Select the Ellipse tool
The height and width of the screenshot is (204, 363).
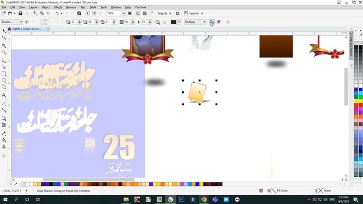tap(4, 80)
